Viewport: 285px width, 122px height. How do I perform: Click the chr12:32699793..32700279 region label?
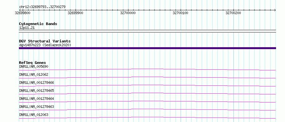(x=42, y=7)
